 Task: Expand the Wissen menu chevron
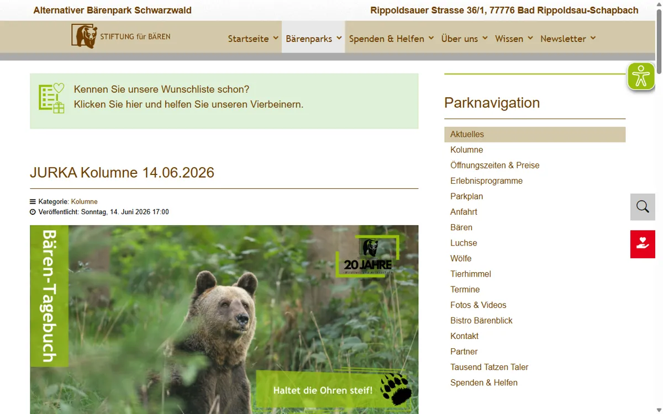click(x=530, y=38)
